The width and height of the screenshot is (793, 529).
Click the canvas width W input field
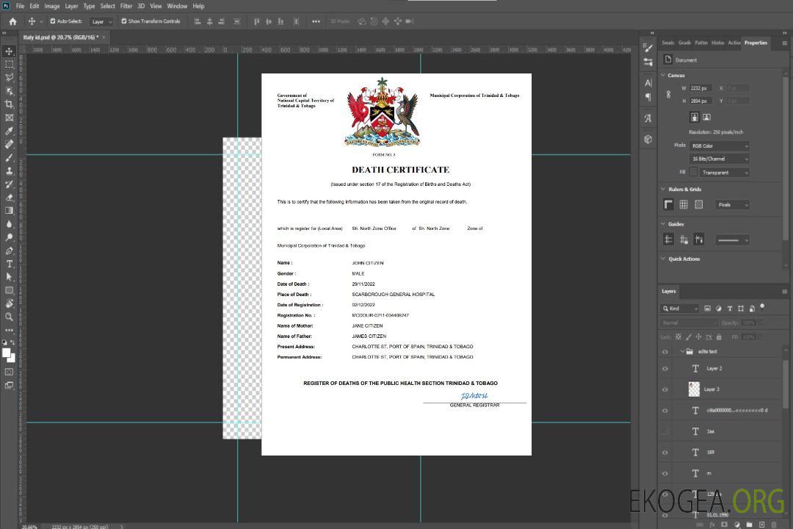(700, 88)
